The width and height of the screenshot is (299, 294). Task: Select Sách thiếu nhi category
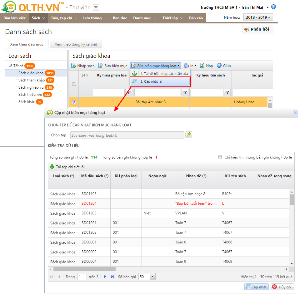[30, 95]
